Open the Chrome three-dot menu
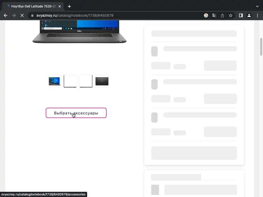The width and height of the screenshot is (263, 197). pyautogui.click(x=257, y=15)
